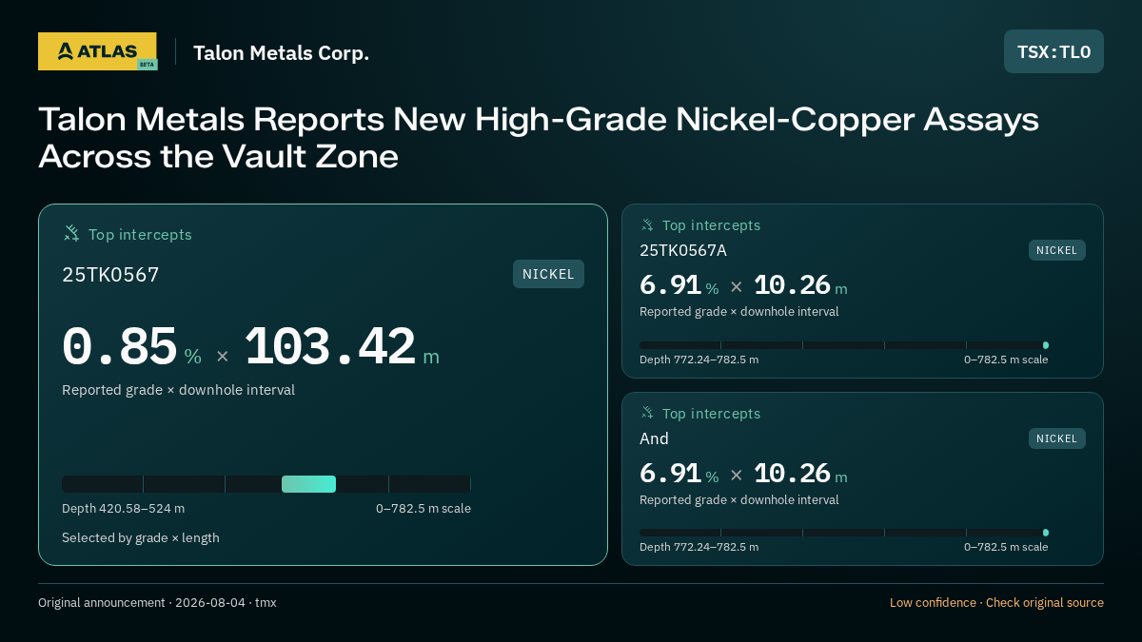Click 6.91 % value in And card
This screenshot has height=642, width=1142.
point(679,474)
